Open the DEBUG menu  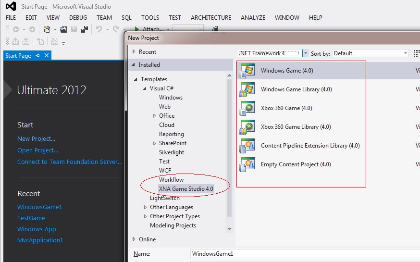[78, 18]
